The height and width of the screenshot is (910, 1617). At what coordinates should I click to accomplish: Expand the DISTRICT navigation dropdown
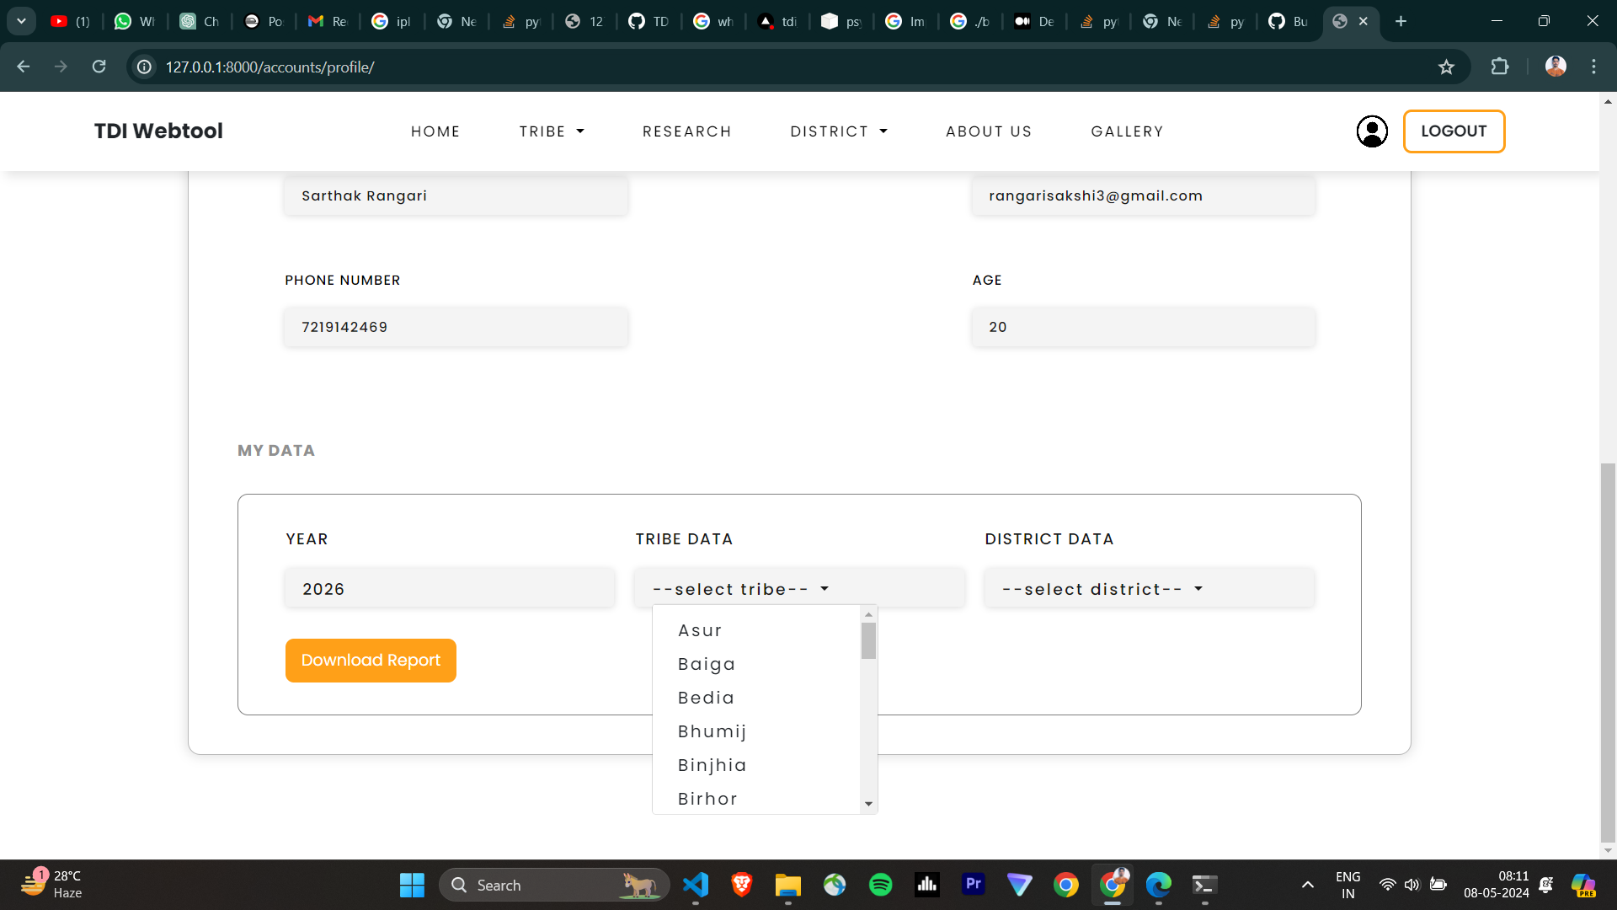pyautogui.click(x=839, y=131)
